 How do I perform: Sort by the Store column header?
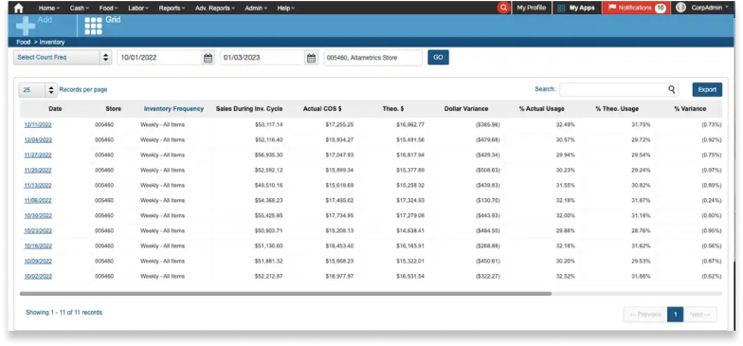tap(114, 108)
